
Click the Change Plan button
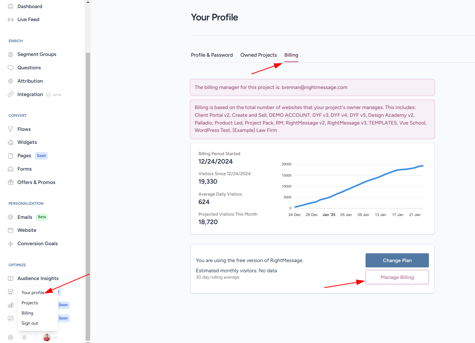[x=397, y=260]
